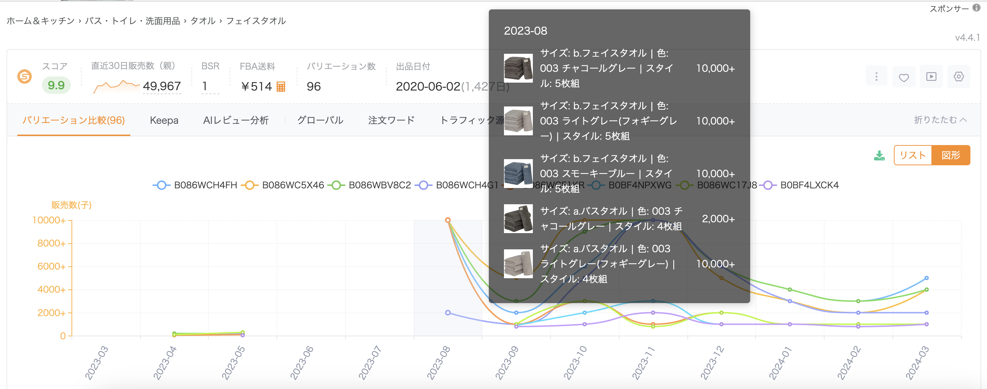Screen dimensions: 987x389
Task: Toggle legend series B086WBV8C2
Action: coord(369,185)
